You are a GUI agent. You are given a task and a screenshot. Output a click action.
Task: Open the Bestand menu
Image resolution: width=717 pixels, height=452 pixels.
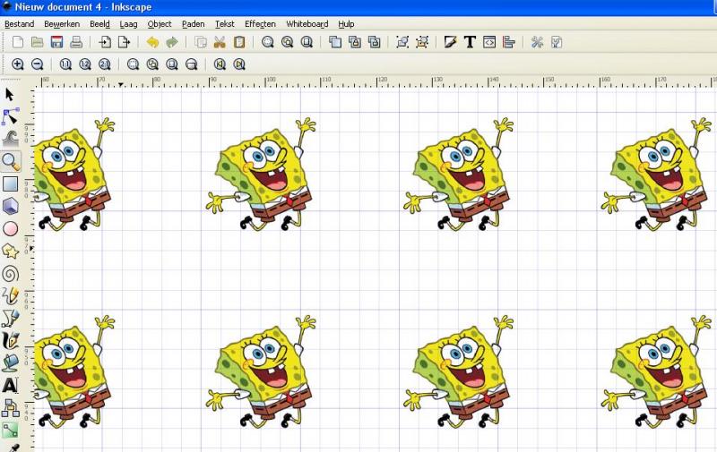19,24
